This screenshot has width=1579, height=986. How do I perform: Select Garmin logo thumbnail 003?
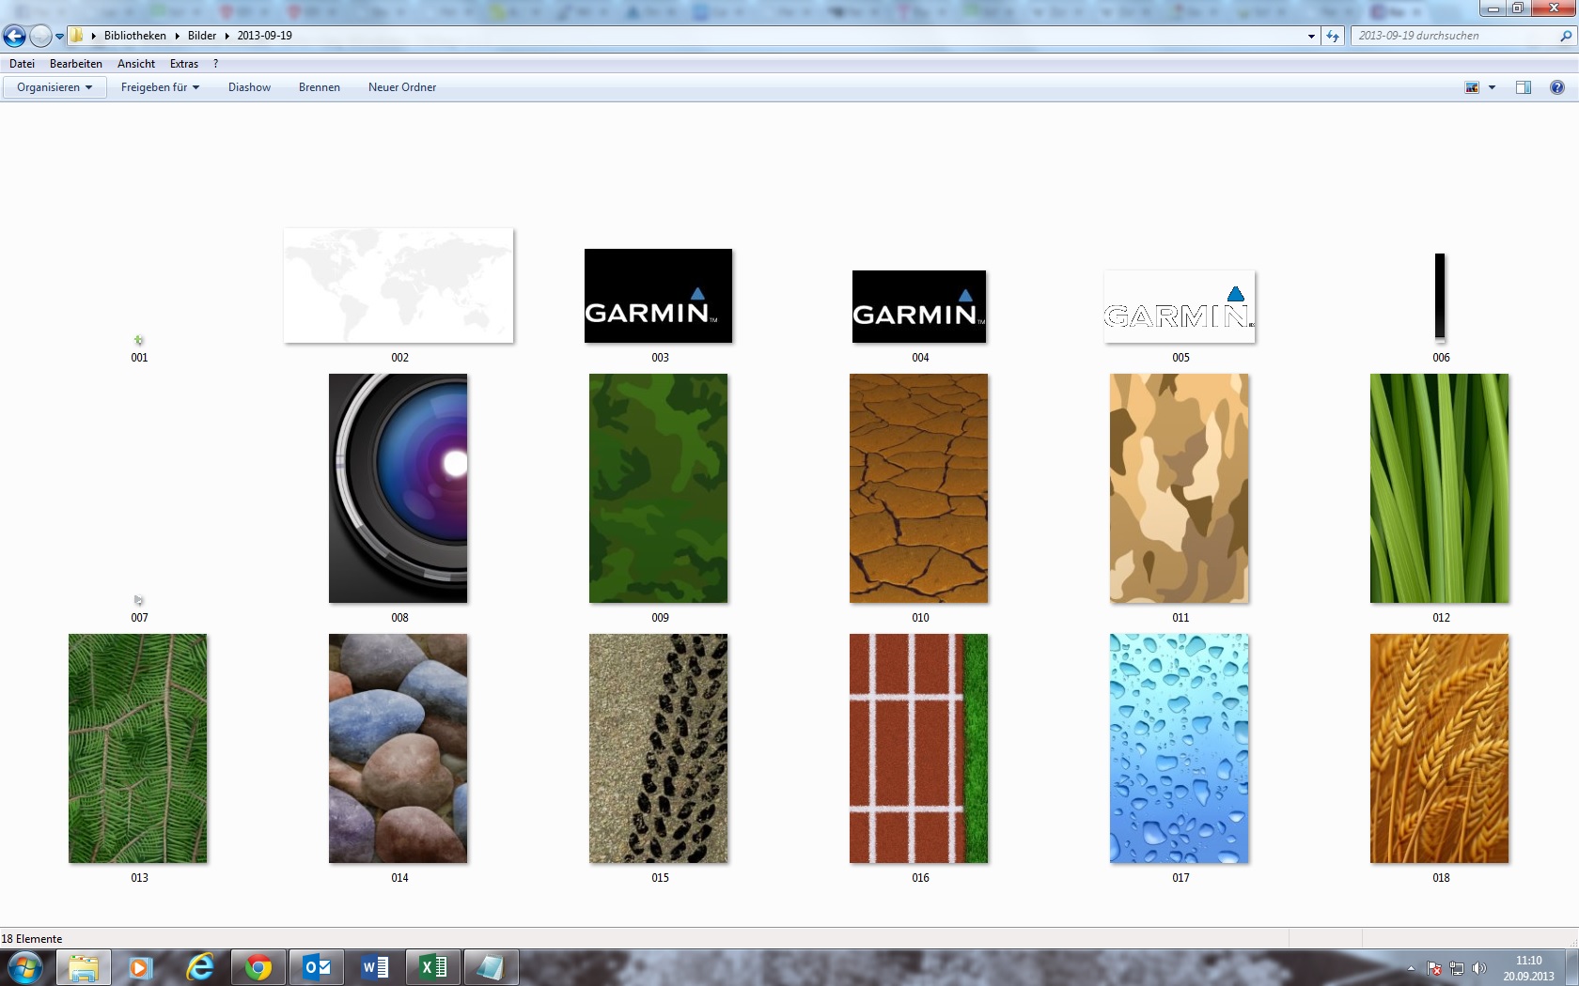658,296
